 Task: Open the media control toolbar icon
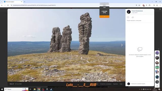[x=154, y=5]
